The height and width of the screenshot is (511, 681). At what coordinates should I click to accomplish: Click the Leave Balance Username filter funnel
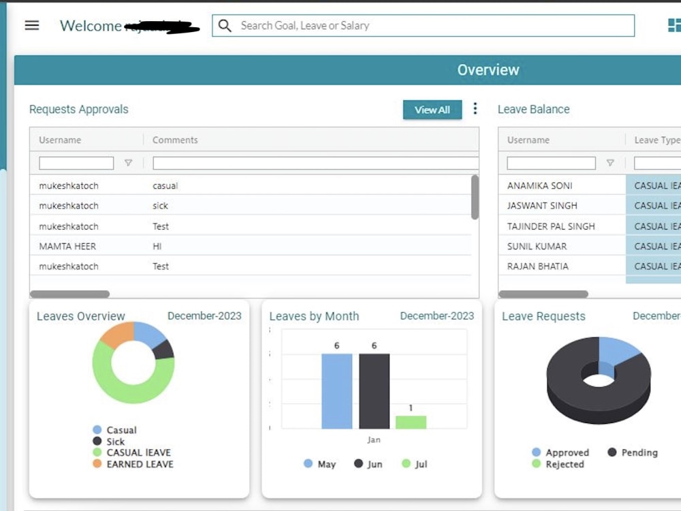(x=610, y=163)
